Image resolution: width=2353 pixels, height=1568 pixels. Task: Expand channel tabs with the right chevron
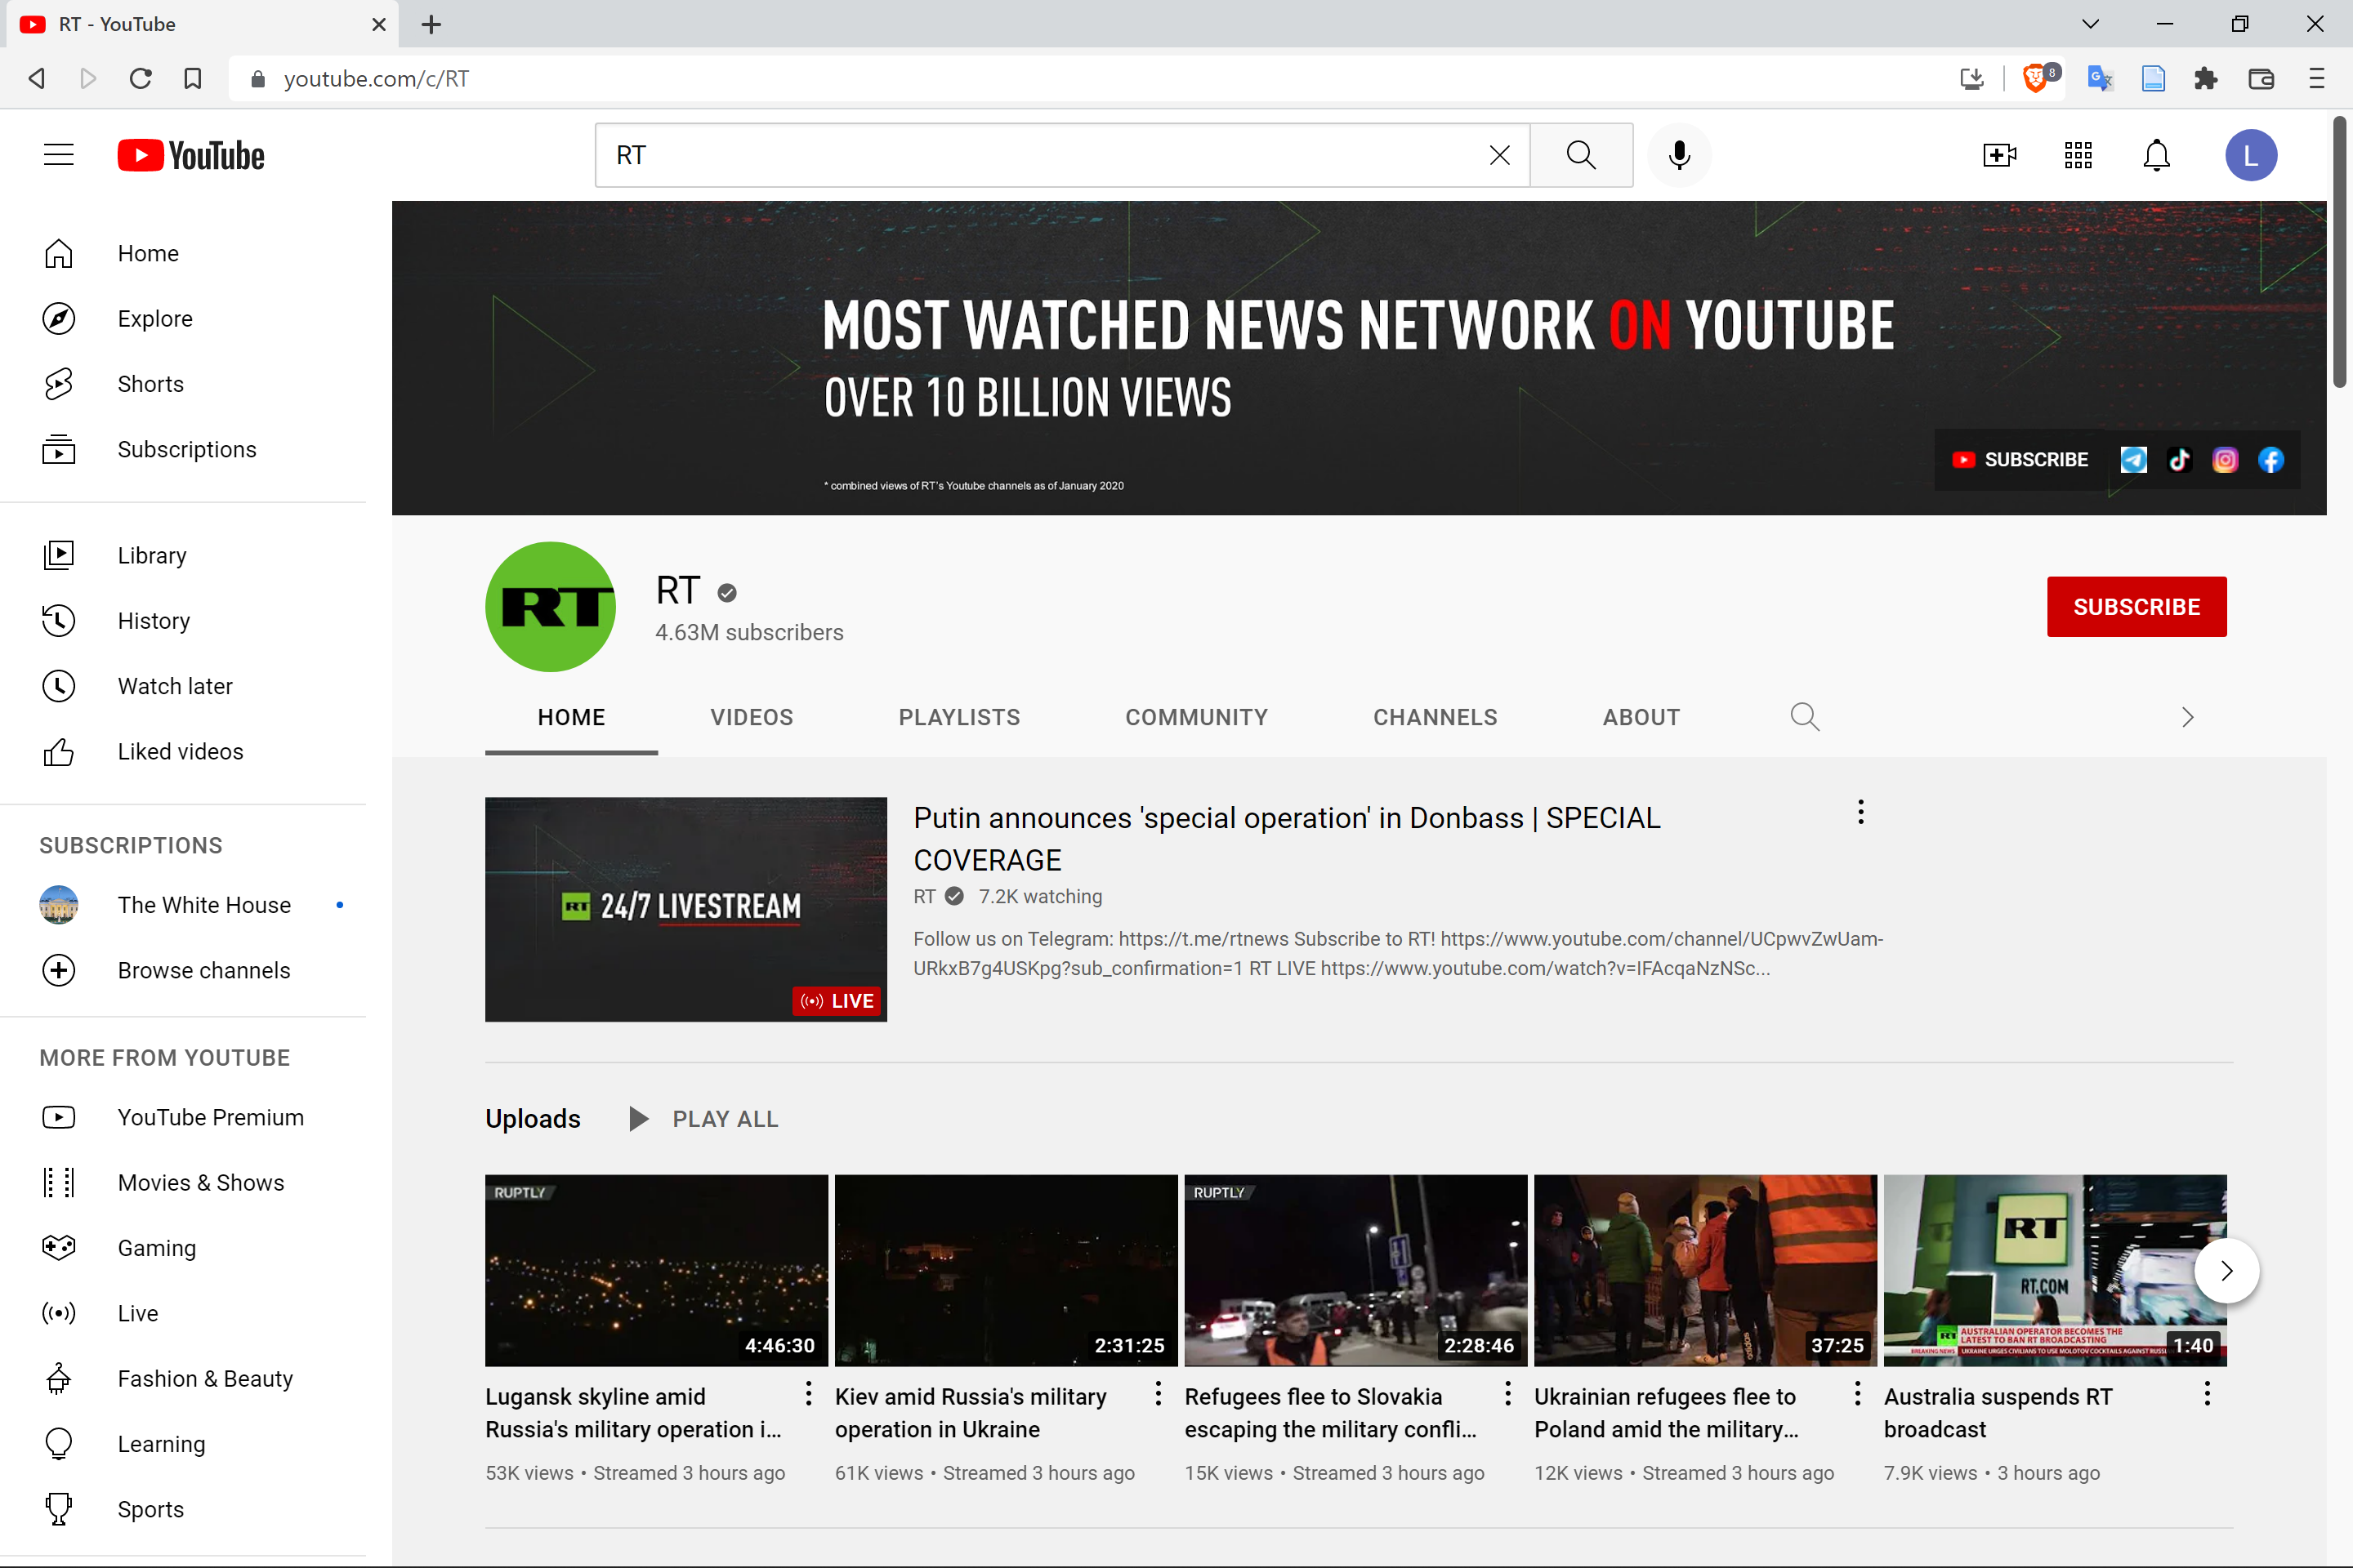click(x=2187, y=717)
